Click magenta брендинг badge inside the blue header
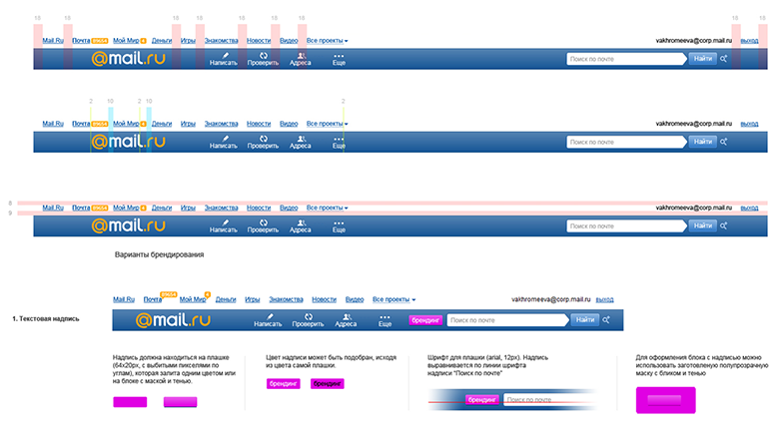This screenshot has width=779, height=430. 425,320
